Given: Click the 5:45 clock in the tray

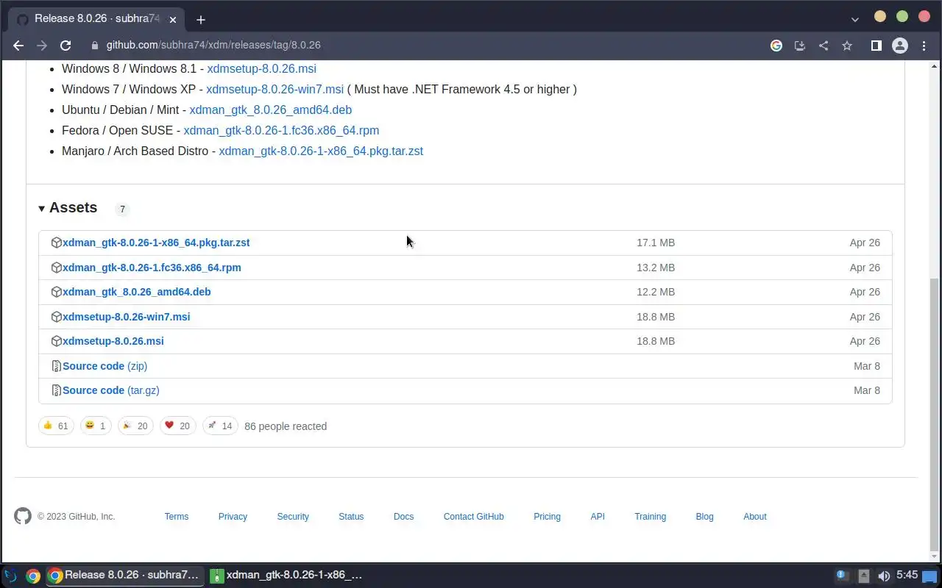Looking at the screenshot, I should pos(907,576).
